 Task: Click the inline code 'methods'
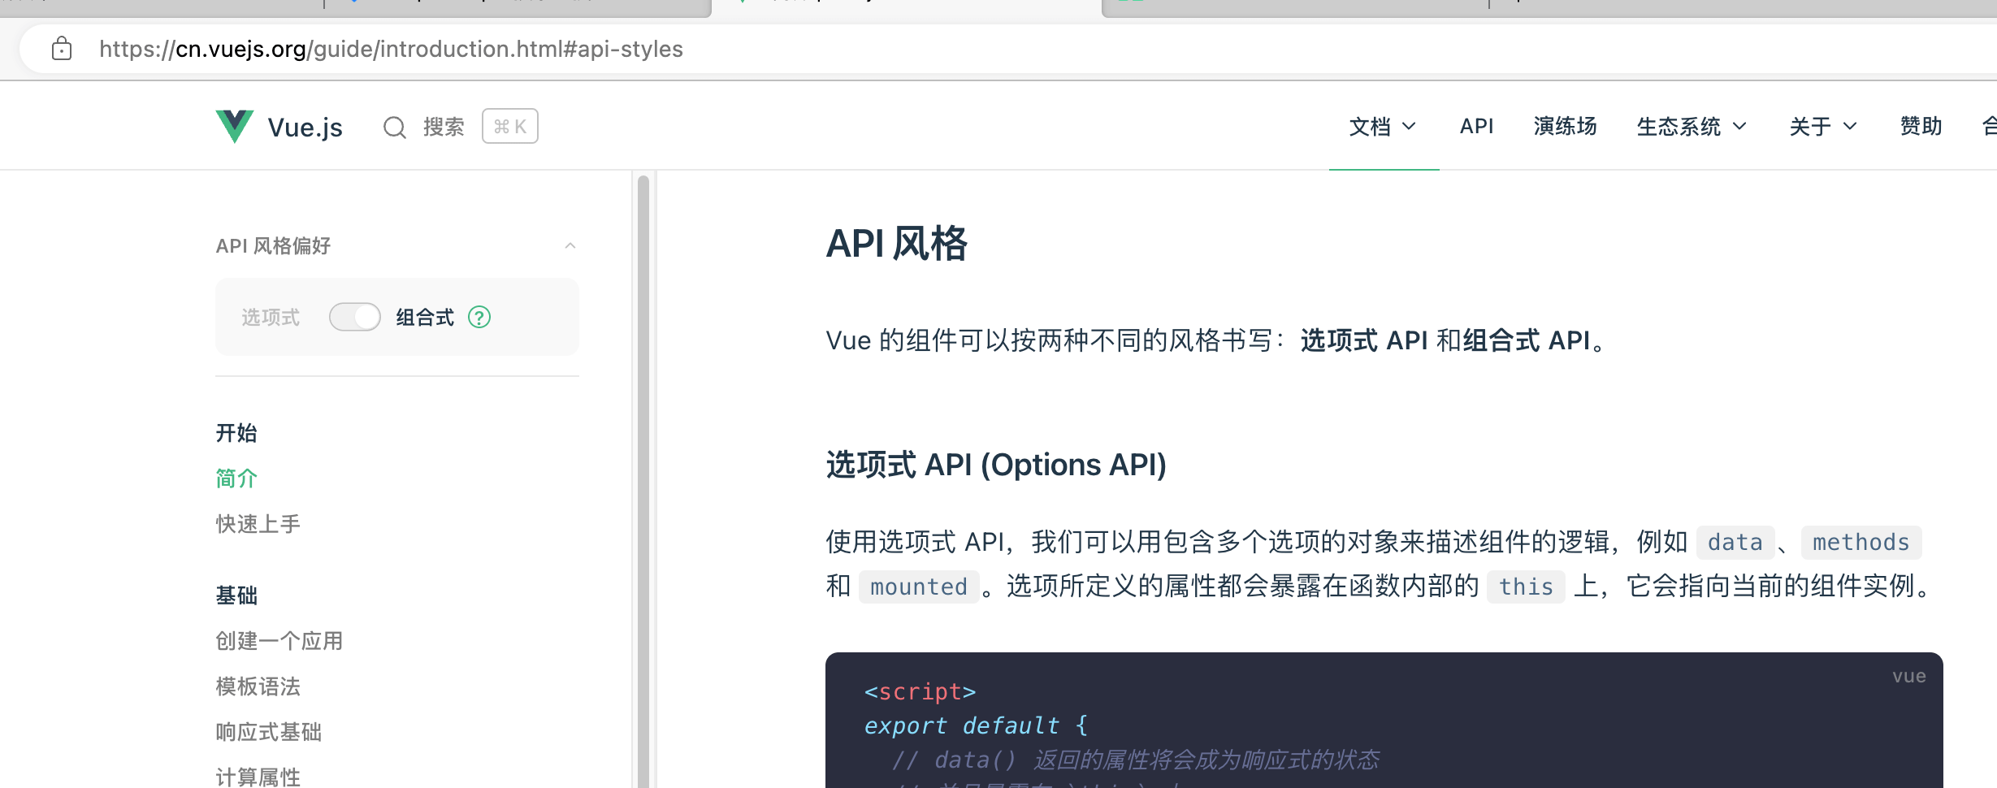1861,542
